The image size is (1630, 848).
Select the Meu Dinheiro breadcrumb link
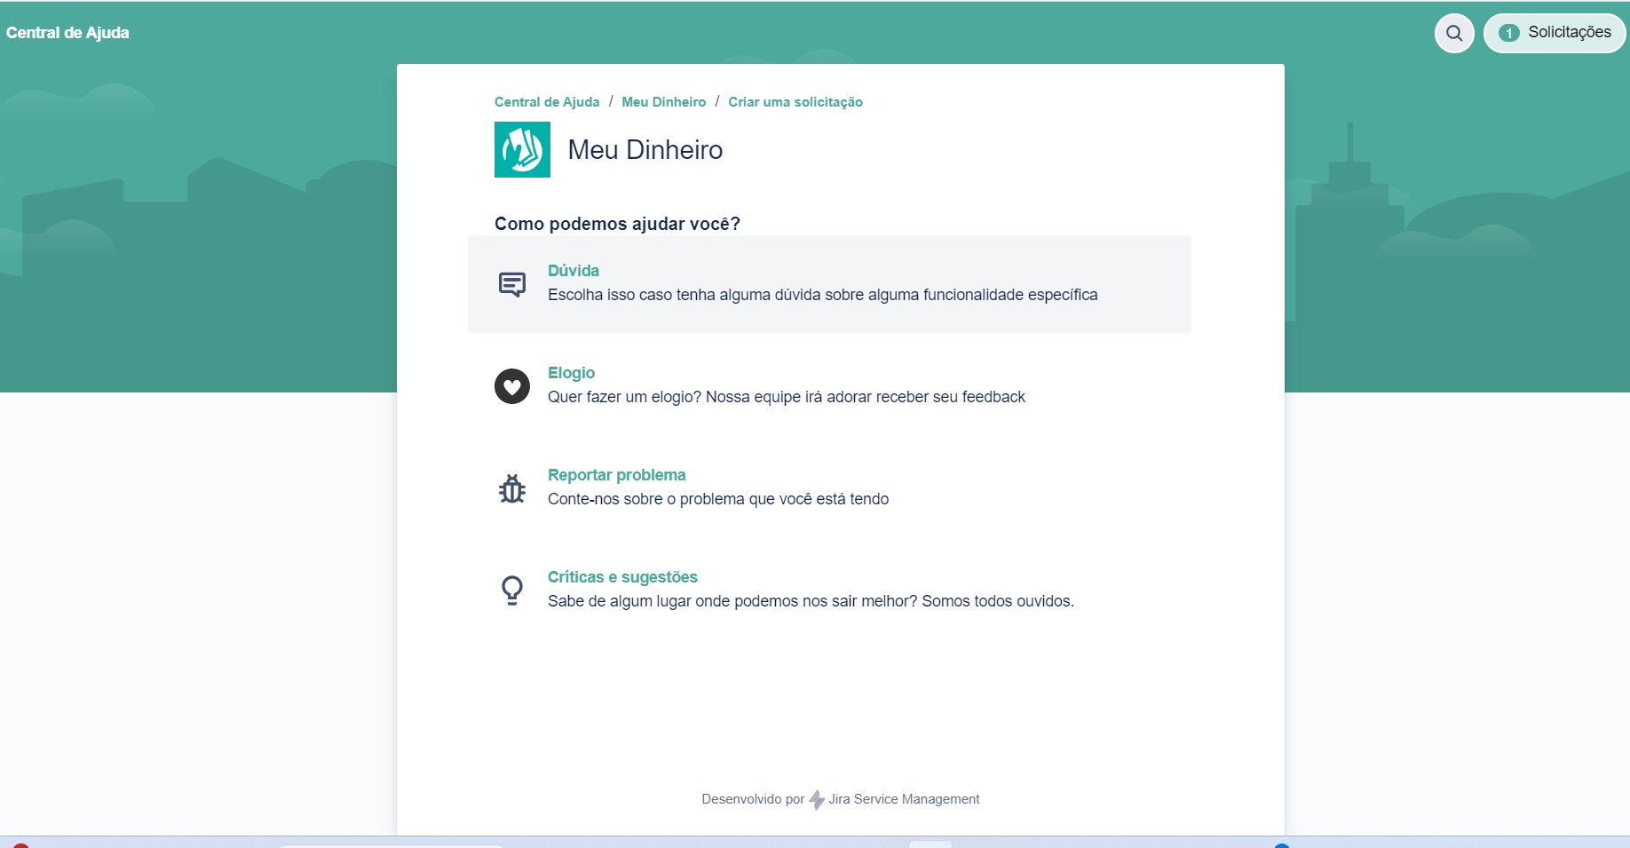pyautogui.click(x=663, y=102)
